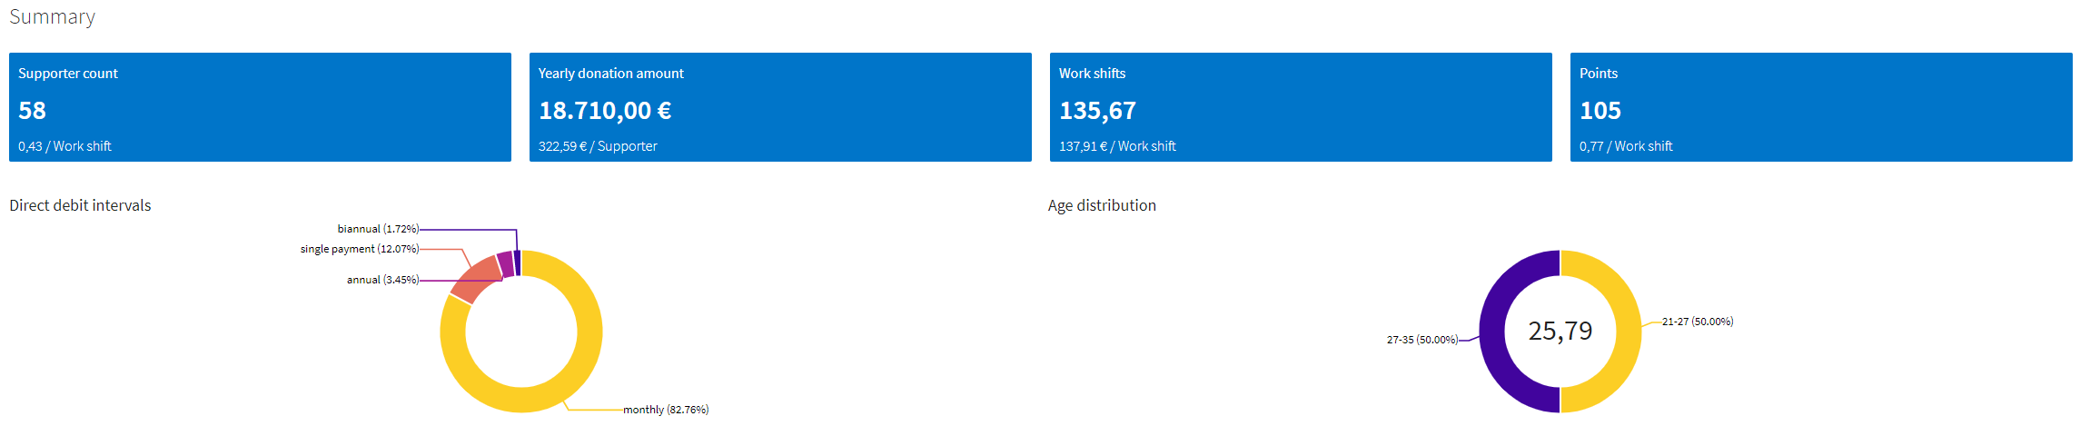Click the 21-27 (50.00%) label
2080x426 pixels.
1698,322
